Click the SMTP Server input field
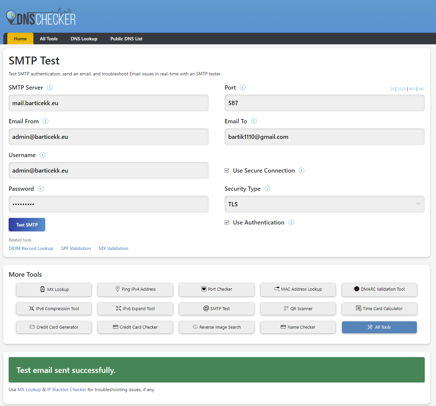436x406 pixels. (109, 103)
